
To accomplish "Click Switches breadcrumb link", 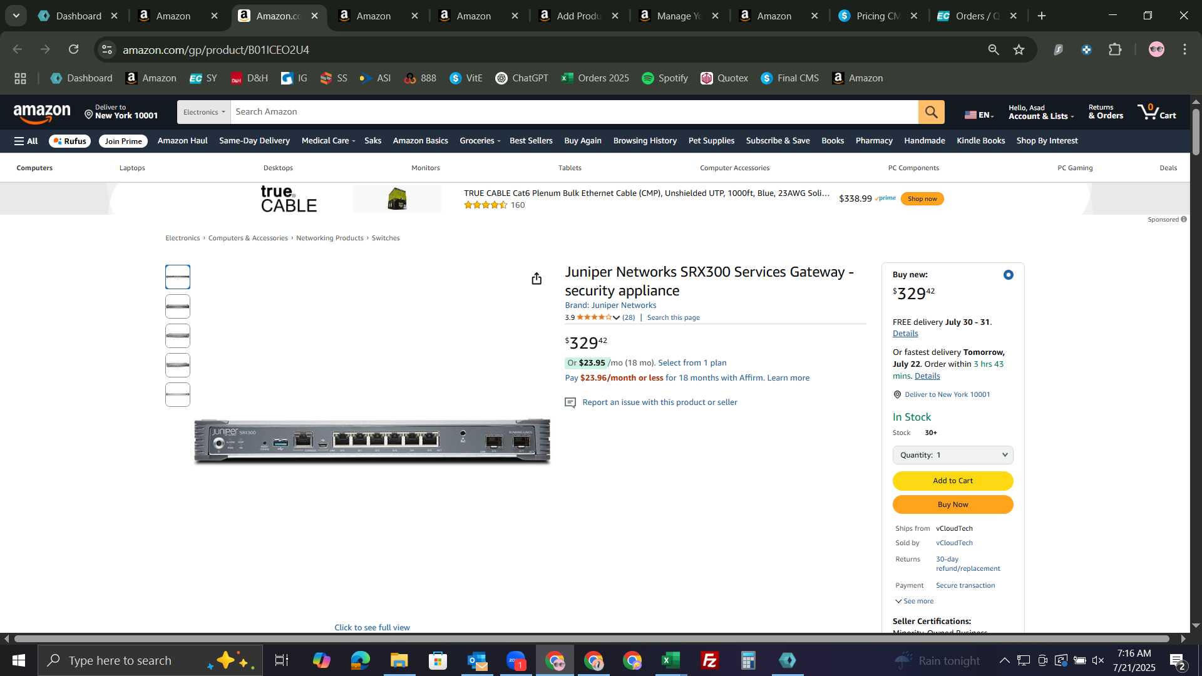I will [386, 238].
